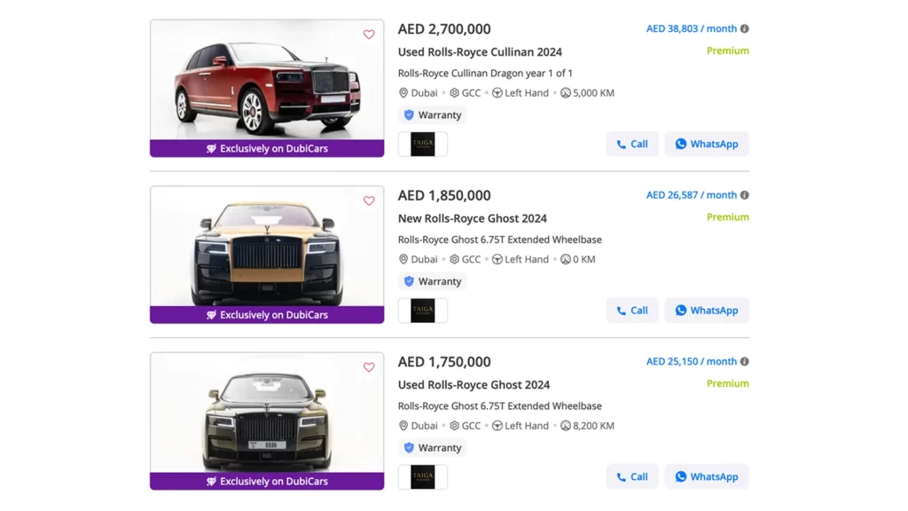Click the TAIGA dealer logo on the New Ghost
This screenshot has height=511, width=908.
coord(423,310)
